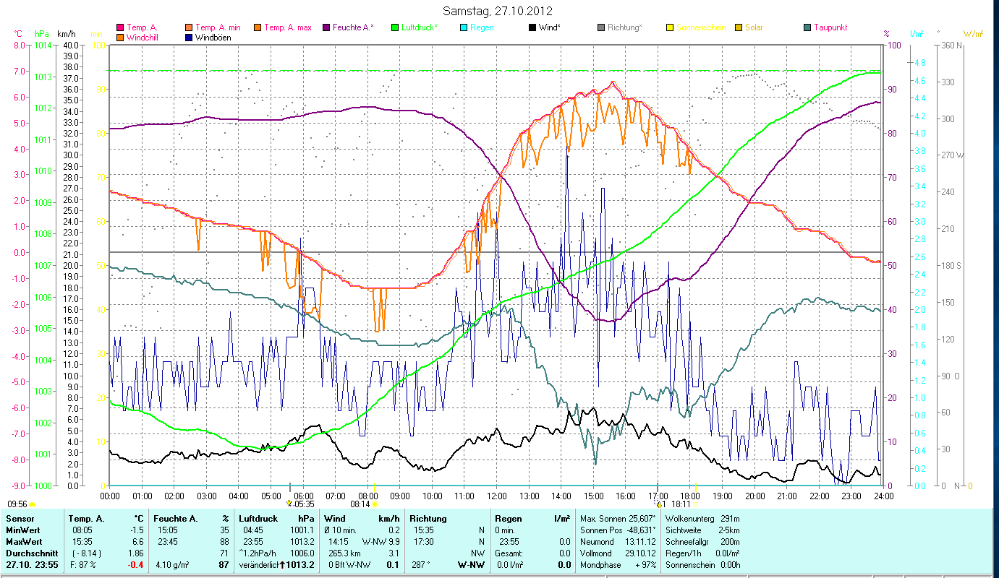Click the yellow sunrise marker next to 08:14
Image resolution: width=999 pixels, height=578 pixels.
[374, 504]
